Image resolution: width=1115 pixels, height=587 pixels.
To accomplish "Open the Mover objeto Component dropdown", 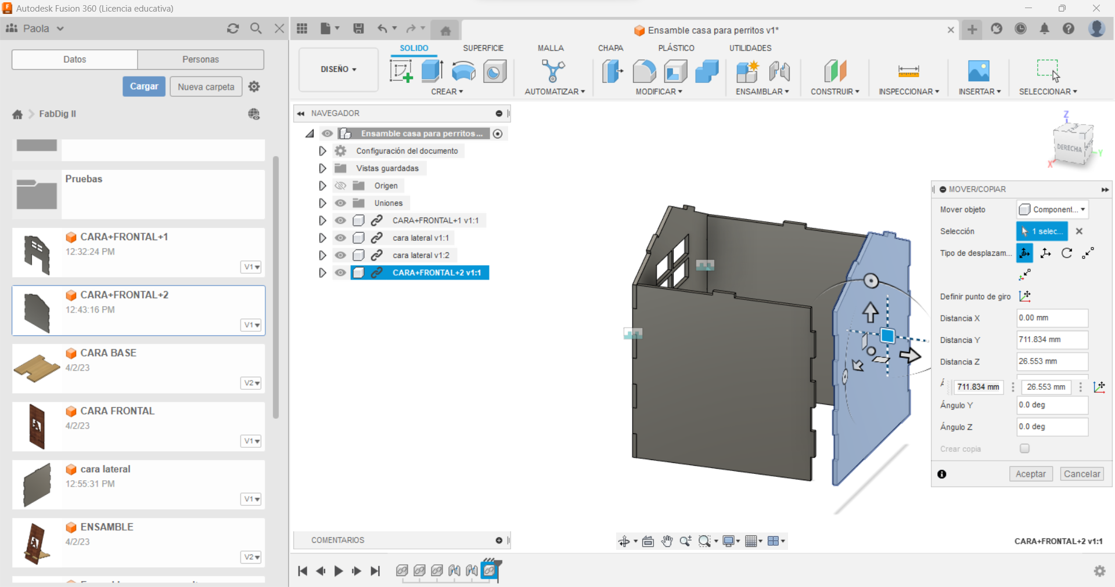I will click(x=1052, y=209).
